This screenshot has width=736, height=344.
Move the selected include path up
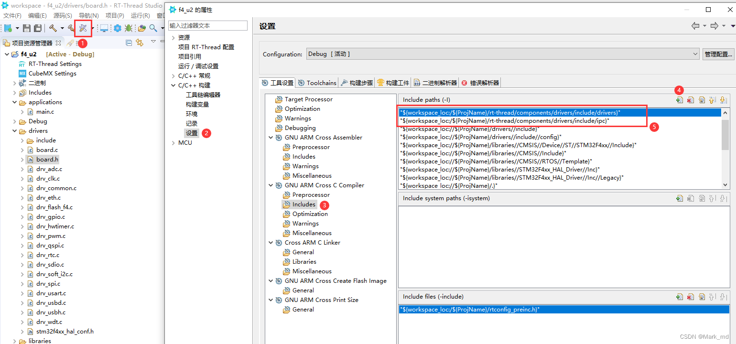point(712,100)
